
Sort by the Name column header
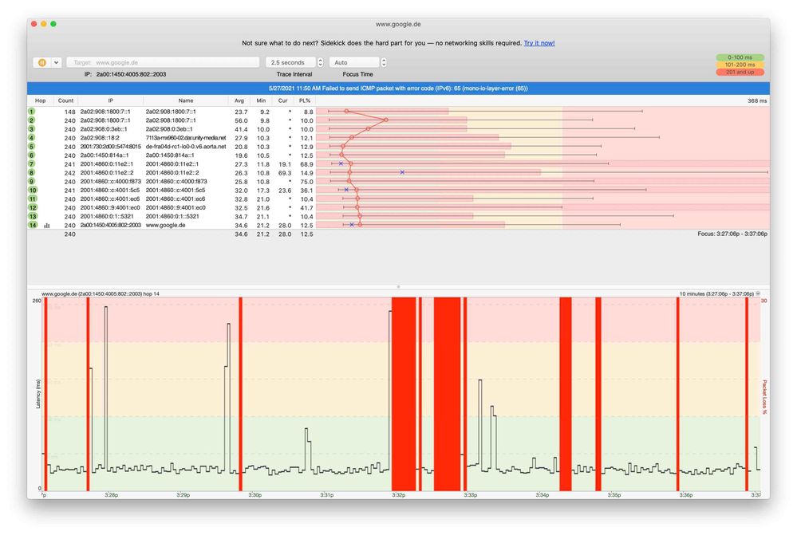pyautogui.click(x=186, y=100)
